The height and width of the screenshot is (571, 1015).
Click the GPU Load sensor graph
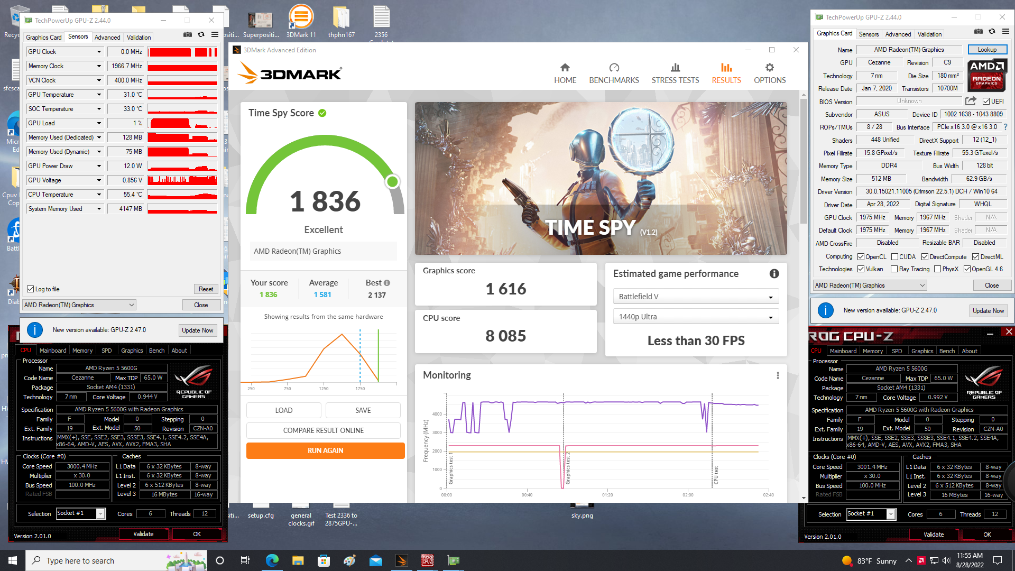tap(182, 123)
